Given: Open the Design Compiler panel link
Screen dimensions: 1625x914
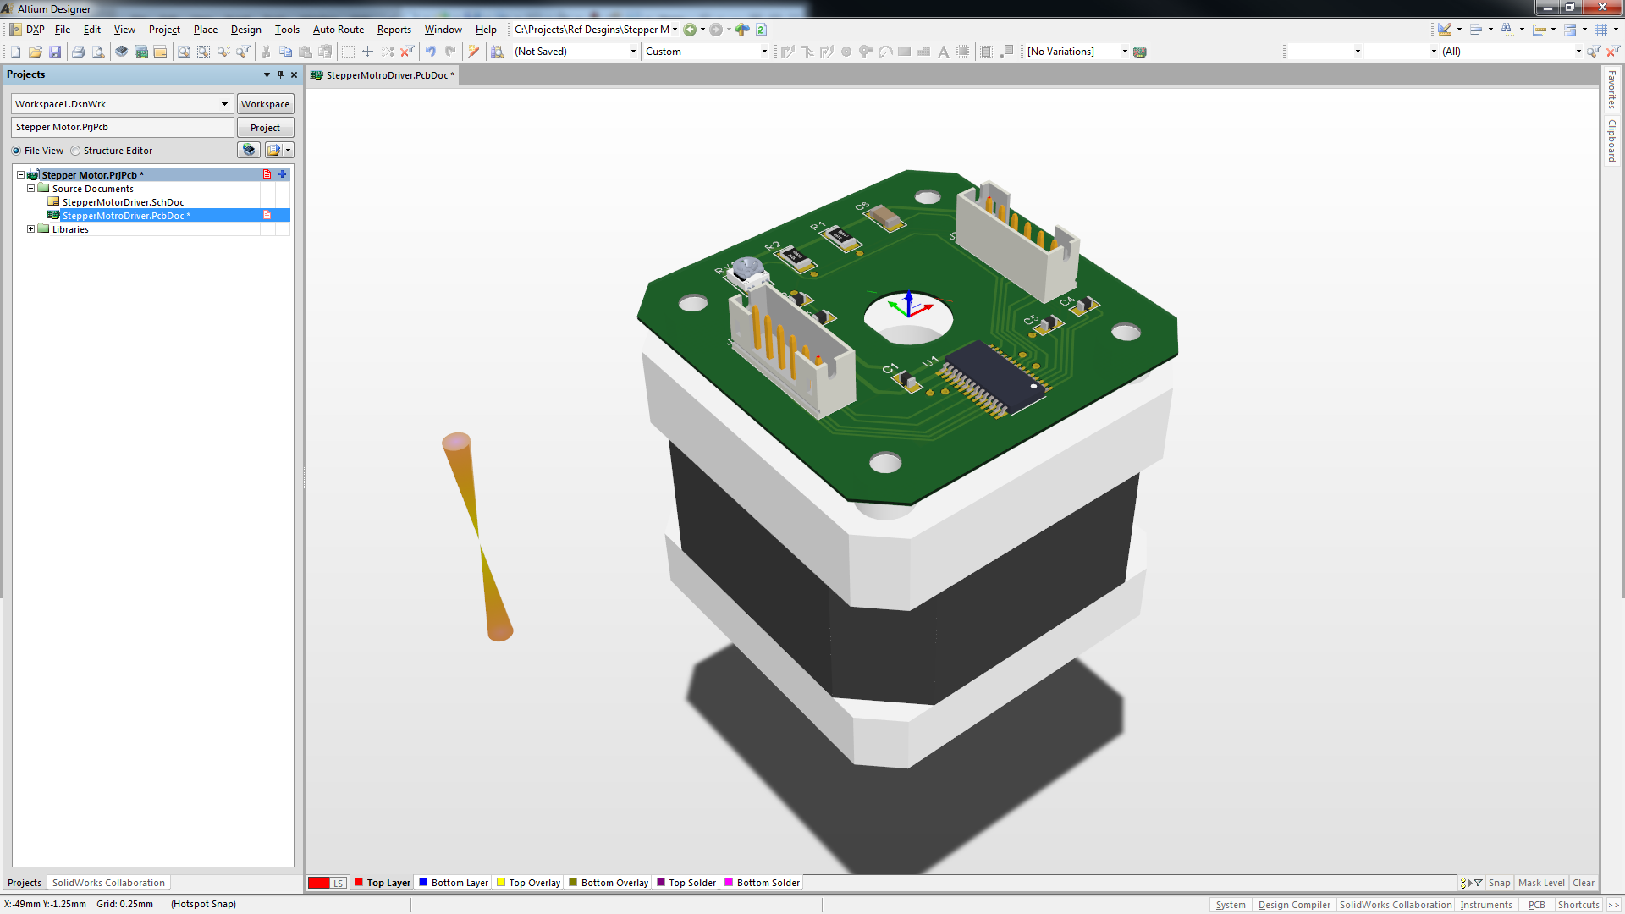Looking at the screenshot, I should [x=1293, y=904].
